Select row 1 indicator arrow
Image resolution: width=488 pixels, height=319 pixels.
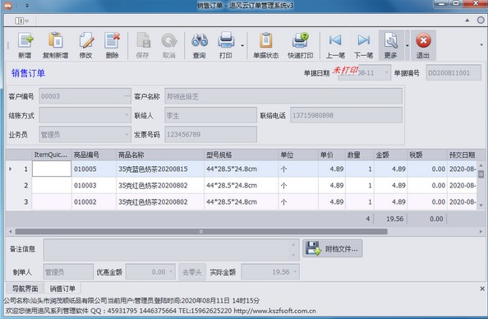pos(11,169)
